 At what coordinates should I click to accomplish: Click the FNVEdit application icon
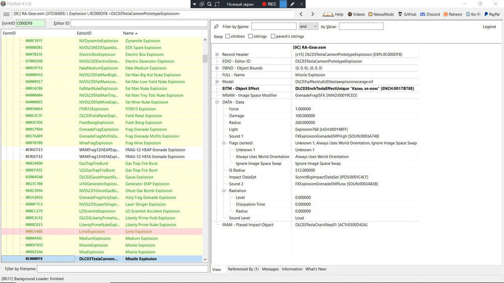pos(3,4)
